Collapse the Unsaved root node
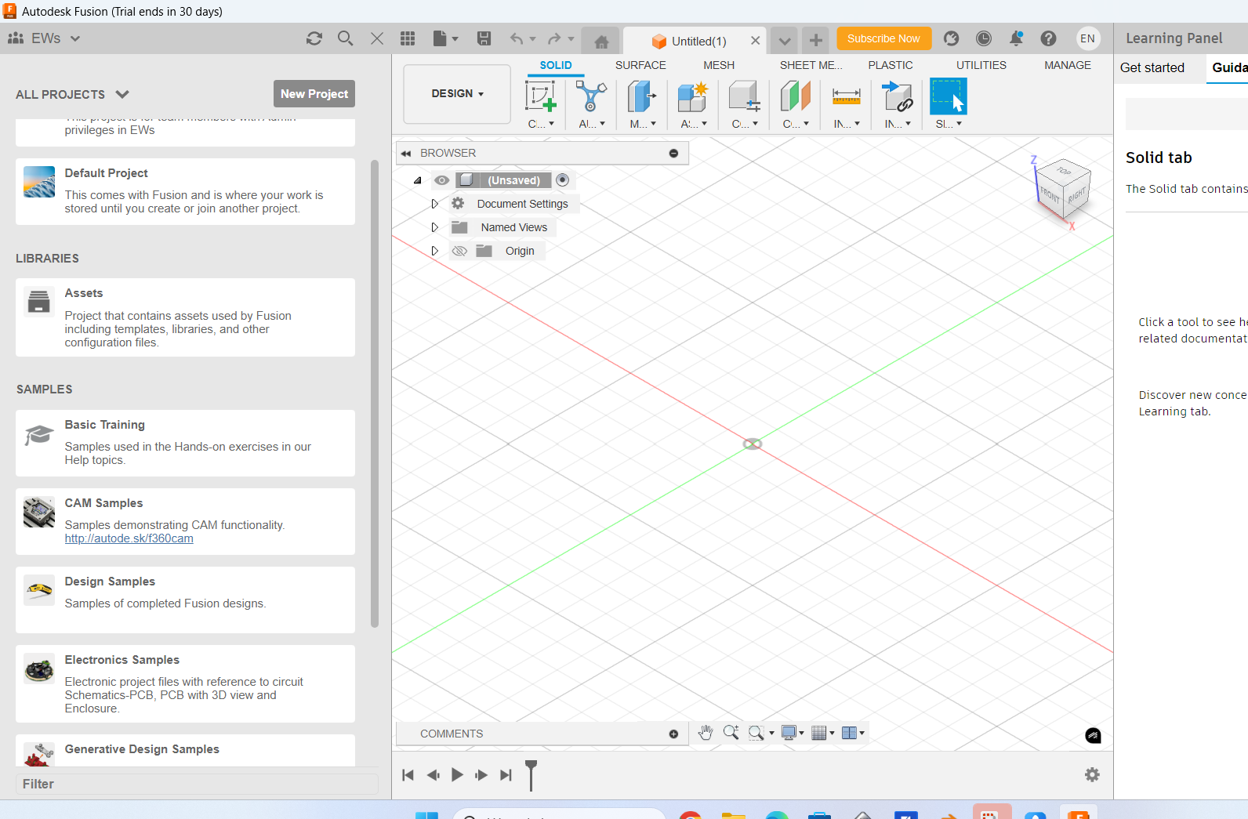Image resolution: width=1248 pixels, height=819 pixels. [x=418, y=180]
